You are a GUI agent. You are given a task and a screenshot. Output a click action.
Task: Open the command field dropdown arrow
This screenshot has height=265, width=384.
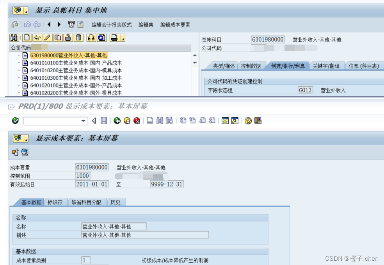click(83, 121)
